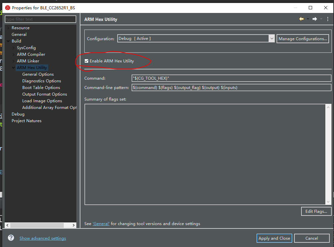Select ARM Linker tree item

[28, 61]
